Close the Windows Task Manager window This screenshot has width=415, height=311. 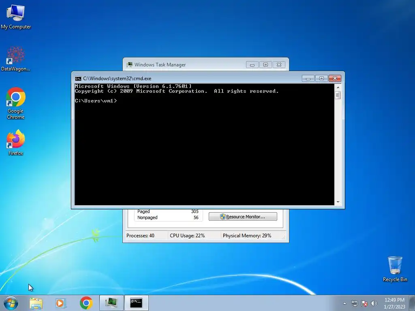click(279, 65)
